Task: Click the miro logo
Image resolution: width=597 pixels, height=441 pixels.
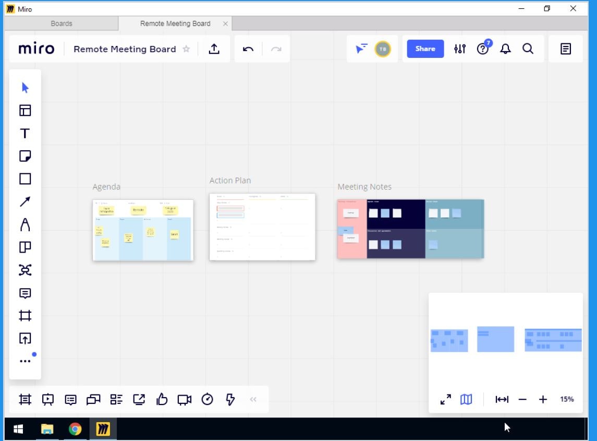Action: point(36,49)
